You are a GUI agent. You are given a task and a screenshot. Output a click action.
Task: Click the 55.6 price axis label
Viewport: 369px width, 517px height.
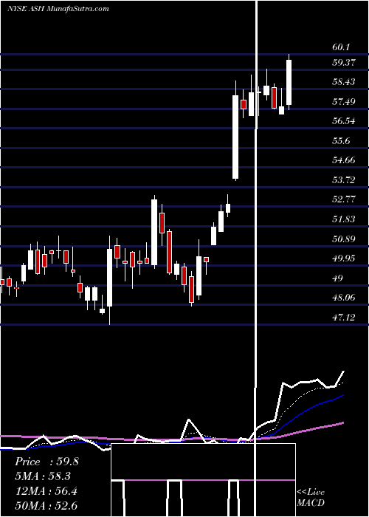(340, 141)
